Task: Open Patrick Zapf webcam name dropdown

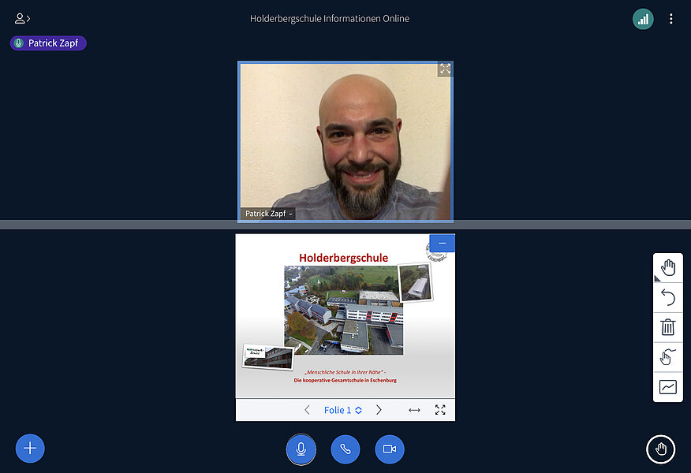Action: (268, 214)
